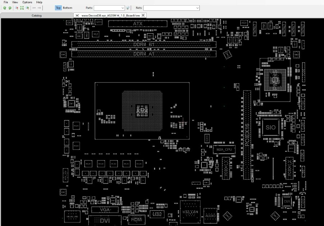This screenshot has width=324, height=226.
Task: Close the A520M H BoardView tab
Action: [143, 15]
